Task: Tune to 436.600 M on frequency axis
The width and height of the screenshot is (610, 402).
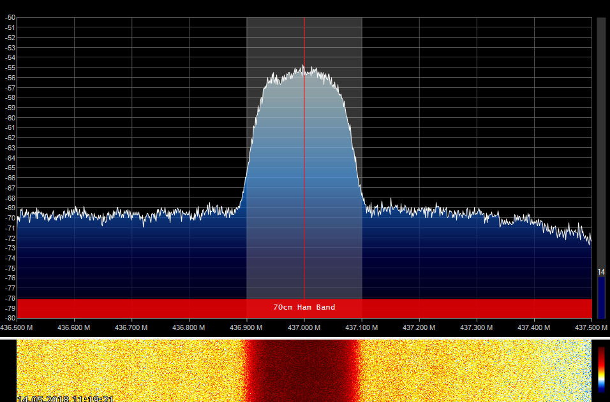Action: [x=75, y=327]
